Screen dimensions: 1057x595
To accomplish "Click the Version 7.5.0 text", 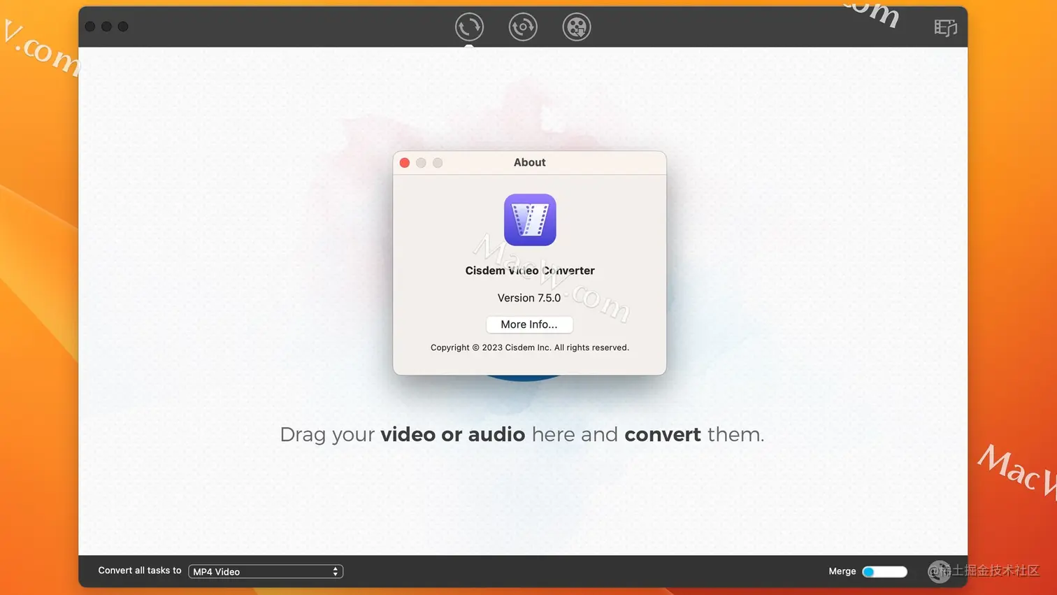I will point(529,298).
